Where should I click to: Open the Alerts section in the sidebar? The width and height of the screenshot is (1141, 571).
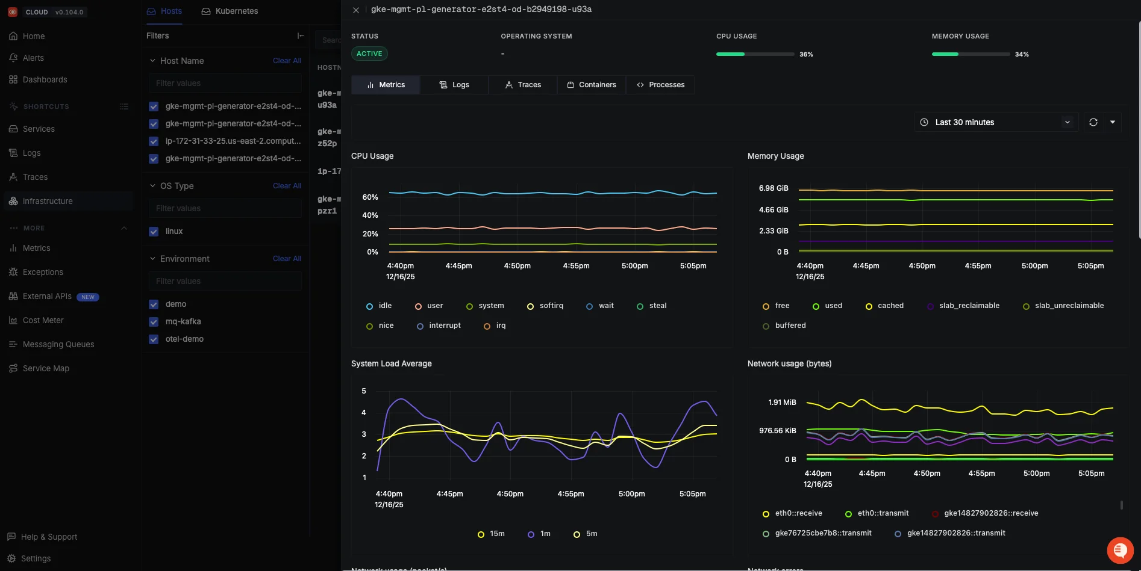tap(33, 58)
